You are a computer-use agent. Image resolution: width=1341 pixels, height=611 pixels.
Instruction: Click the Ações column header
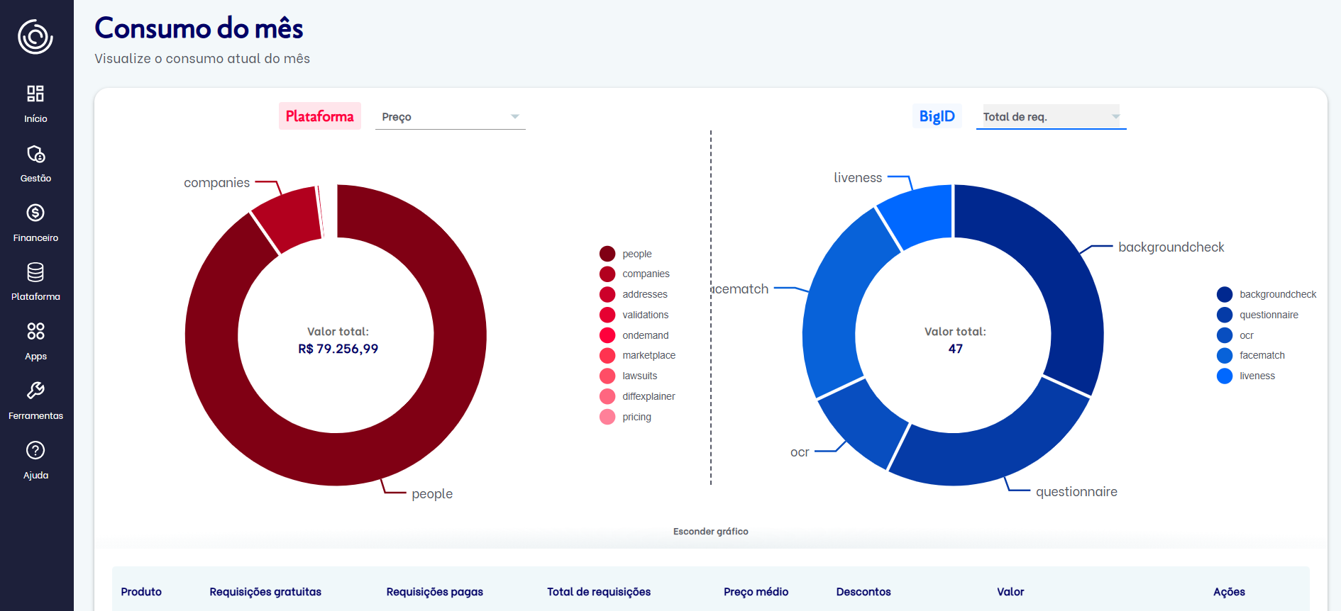pyautogui.click(x=1229, y=592)
